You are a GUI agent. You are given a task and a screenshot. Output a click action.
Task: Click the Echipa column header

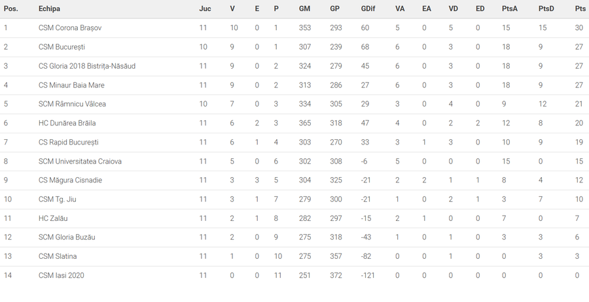(49, 8)
